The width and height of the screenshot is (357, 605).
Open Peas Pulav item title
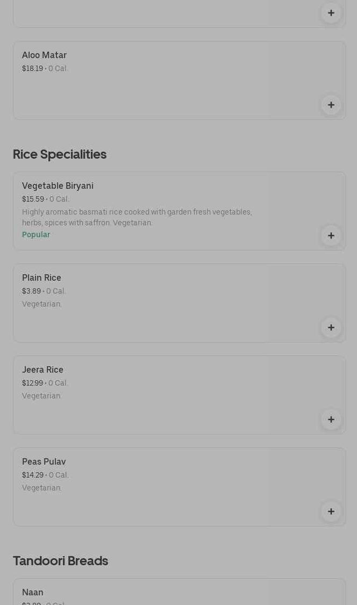44,461
